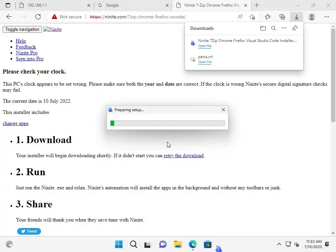The width and height of the screenshot is (336, 252).
Task: Show hidden system tray icons
Action: 279,244
